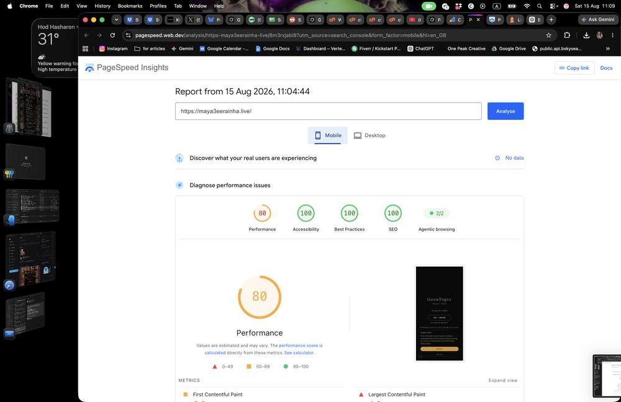
Task: Switch to the Reddit tab
Action: point(295,19)
